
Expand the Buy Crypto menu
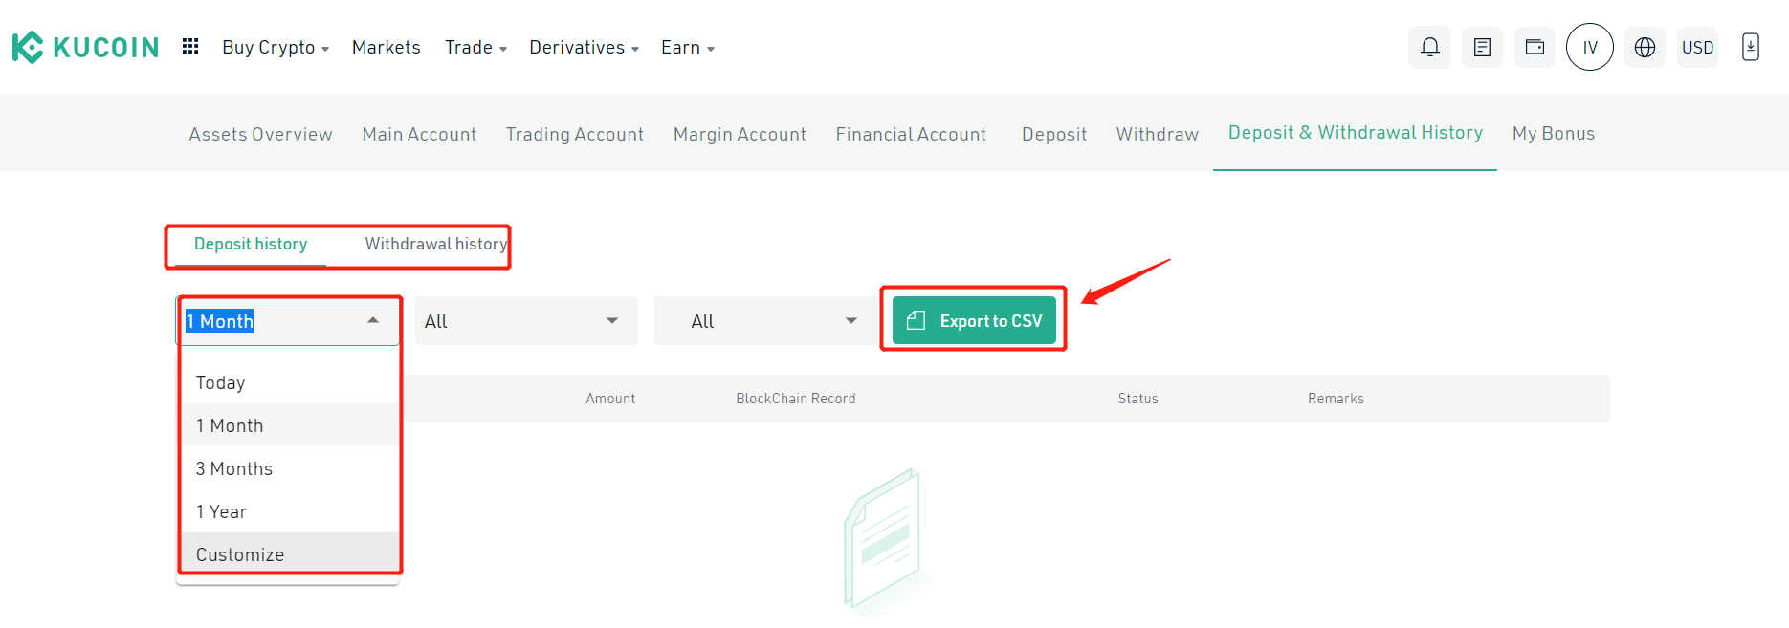276,47
